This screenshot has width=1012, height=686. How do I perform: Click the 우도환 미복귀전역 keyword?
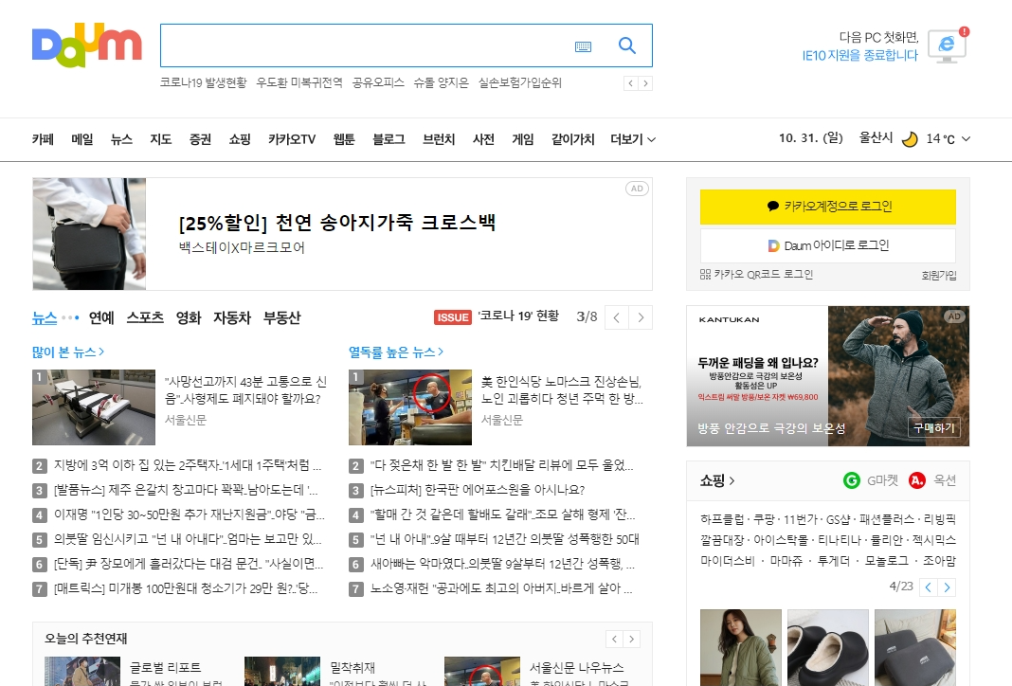click(x=299, y=82)
